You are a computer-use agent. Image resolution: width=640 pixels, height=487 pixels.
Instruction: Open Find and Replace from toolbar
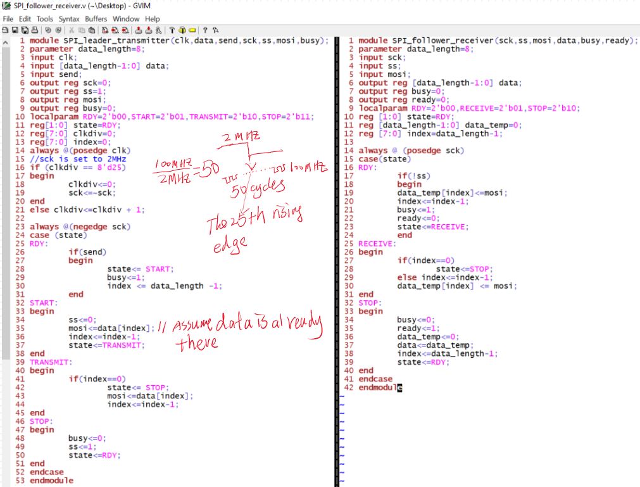click(105, 30)
